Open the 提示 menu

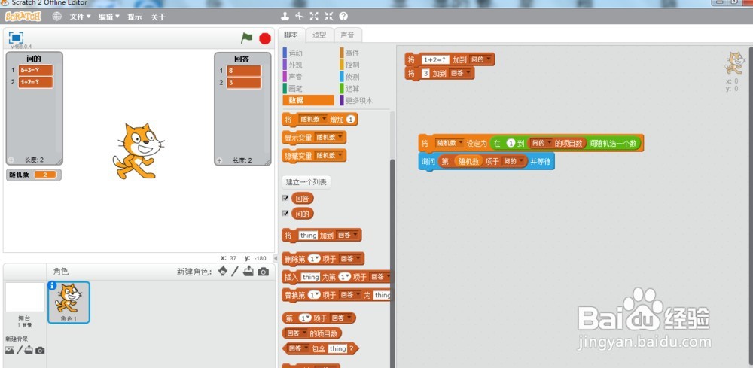[x=135, y=17]
